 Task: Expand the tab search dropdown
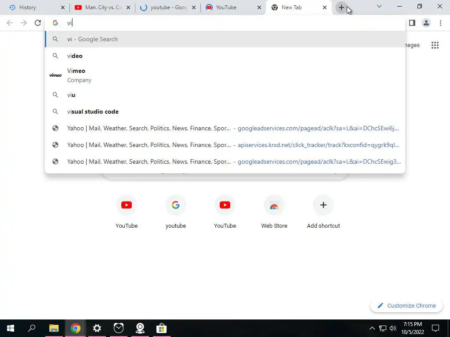[x=379, y=6]
